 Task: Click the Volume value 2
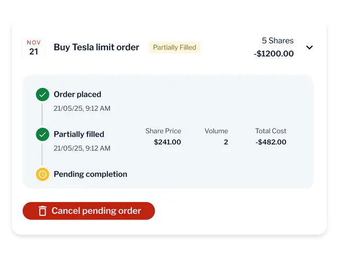(x=226, y=142)
